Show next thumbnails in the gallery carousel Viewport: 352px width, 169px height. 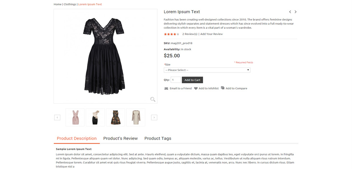coord(154,117)
